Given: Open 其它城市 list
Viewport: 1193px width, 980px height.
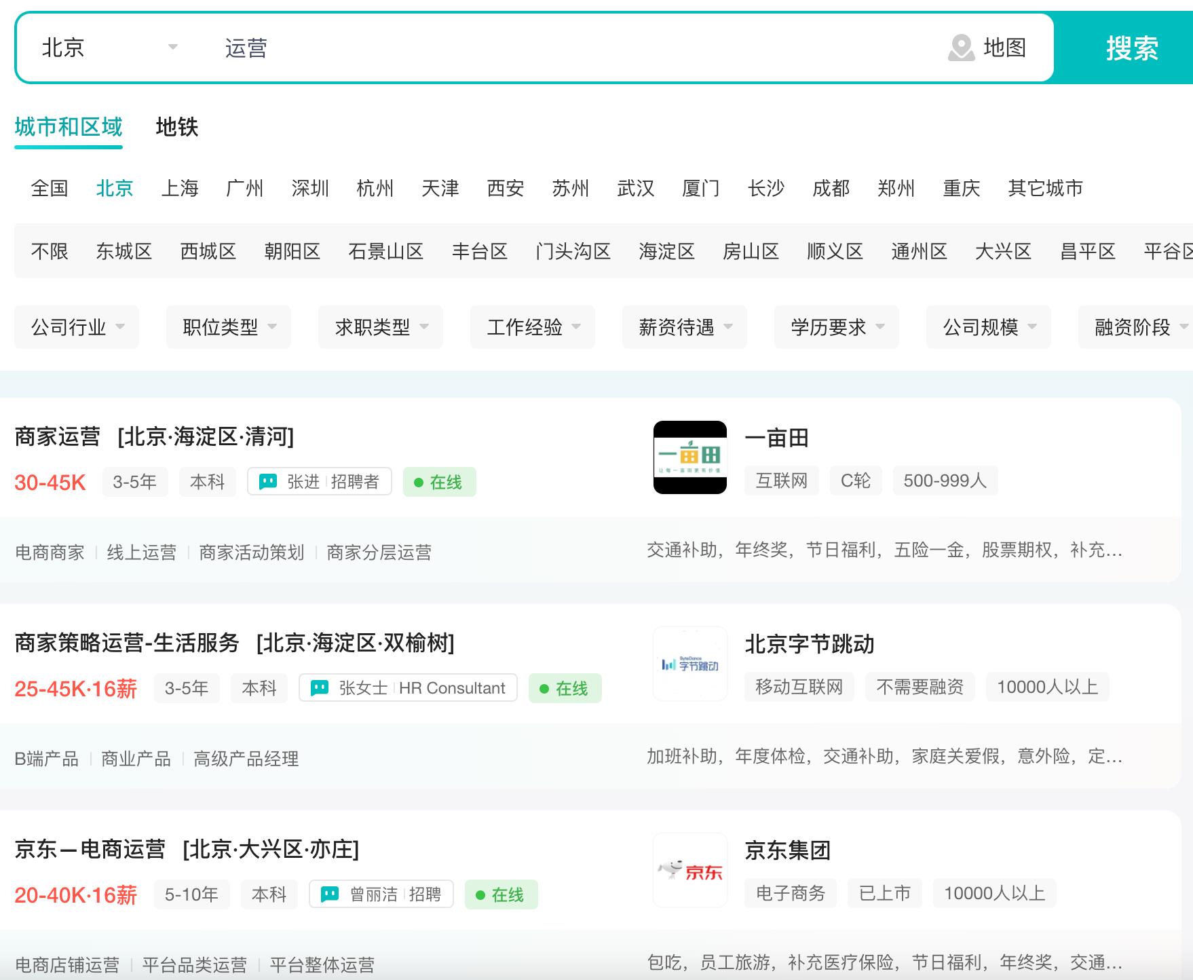Looking at the screenshot, I should coord(1046,188).
